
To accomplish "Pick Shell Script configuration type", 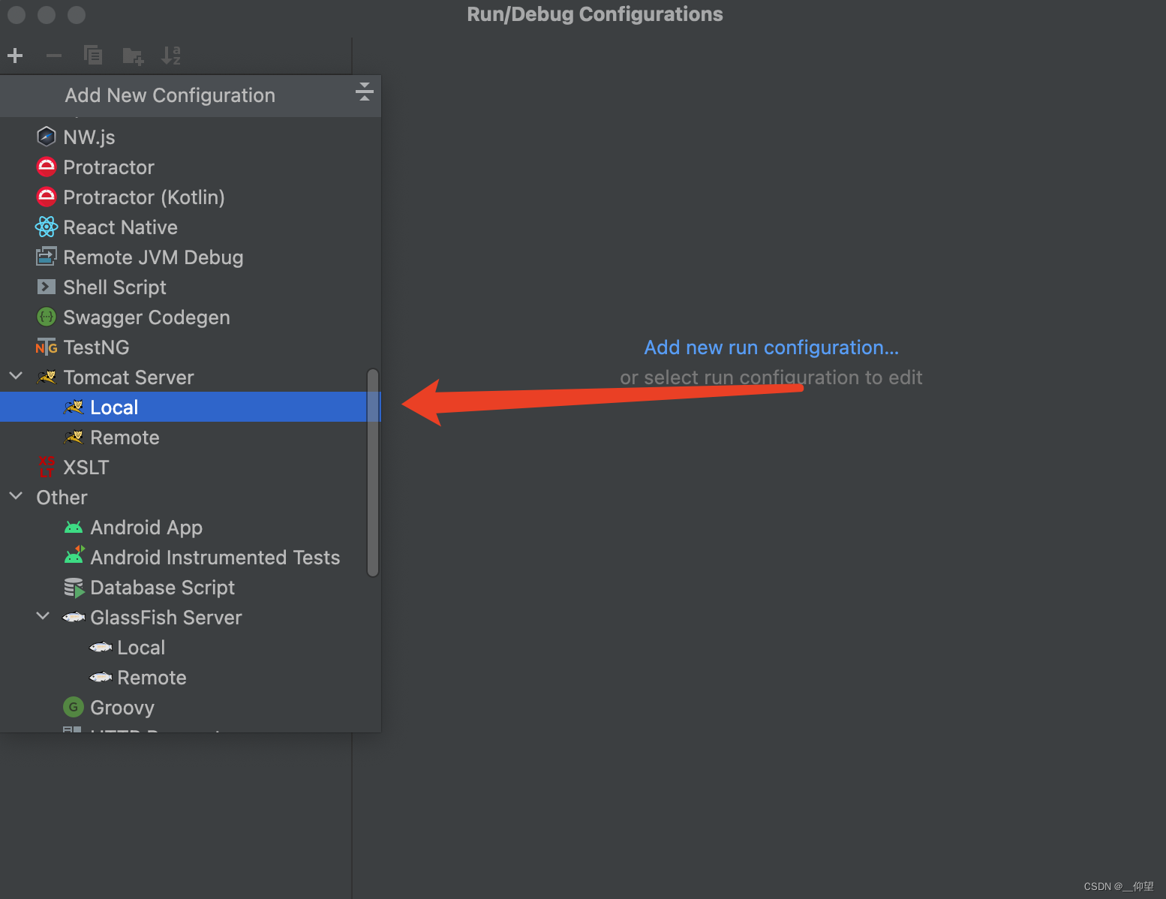I will coord(191,287).
